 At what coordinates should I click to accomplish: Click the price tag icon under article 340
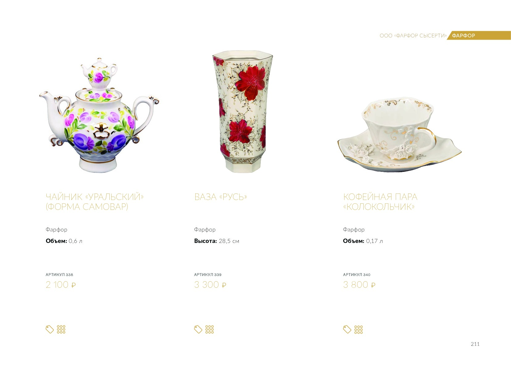(347, 329)
